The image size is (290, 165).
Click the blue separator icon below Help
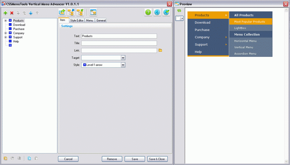[x=10, y=45]
